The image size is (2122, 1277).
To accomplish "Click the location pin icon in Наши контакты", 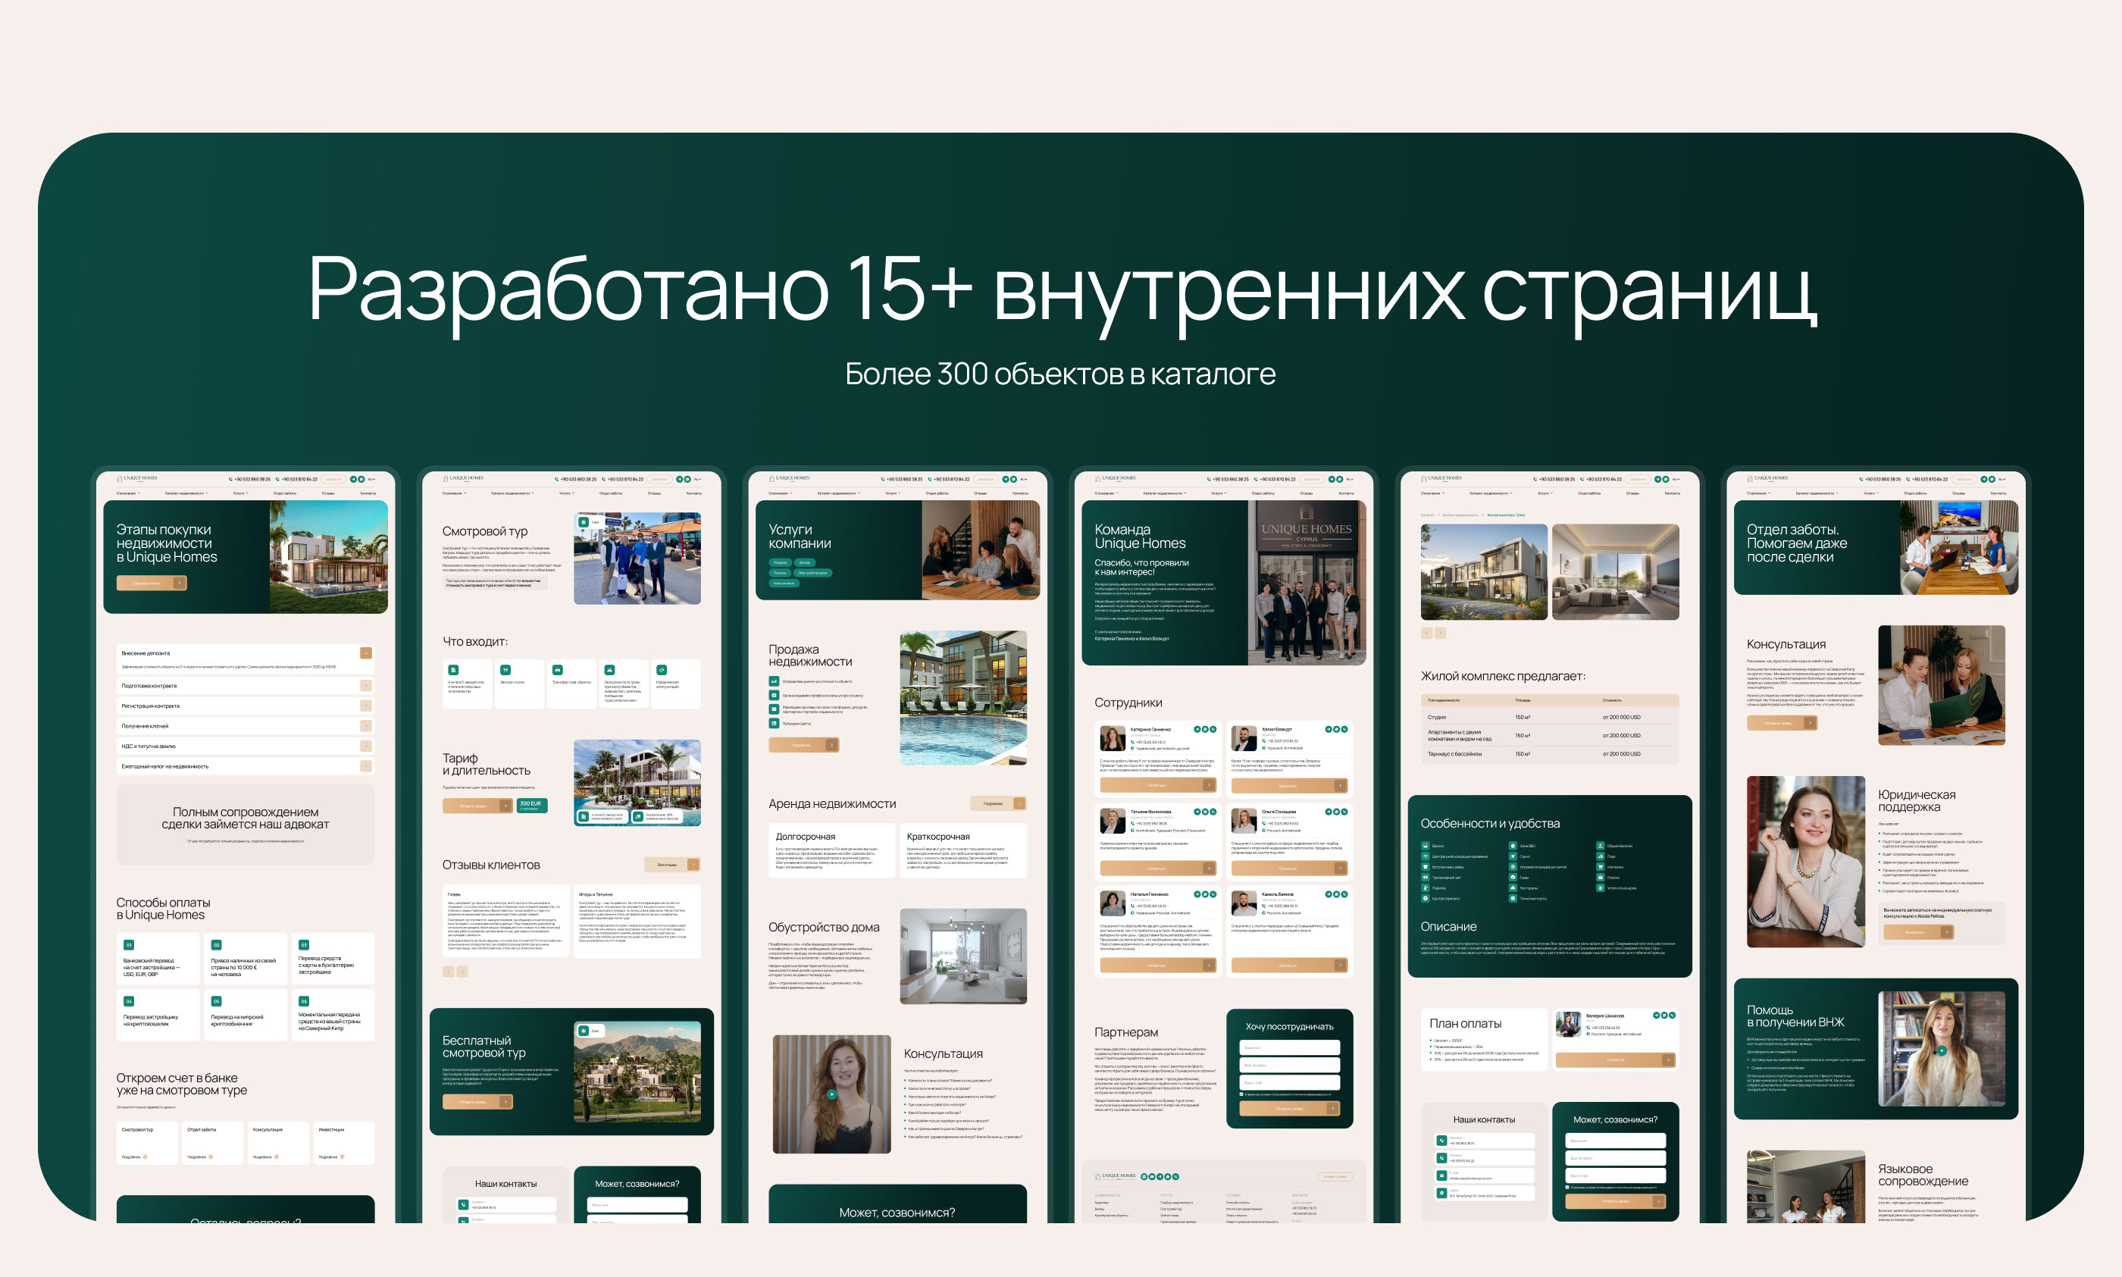I will point(1441,1193).
